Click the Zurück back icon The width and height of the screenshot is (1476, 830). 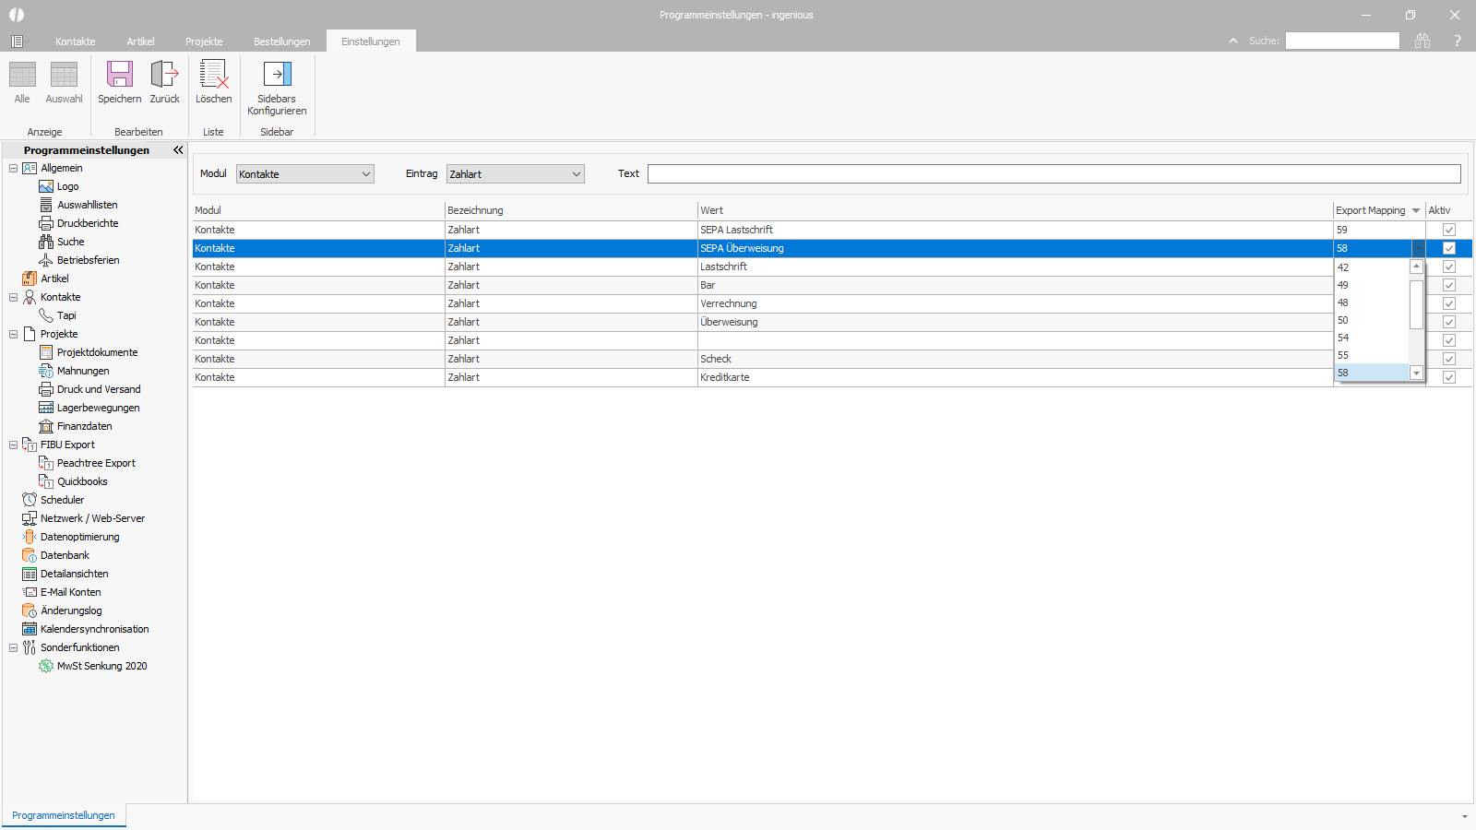164,75
